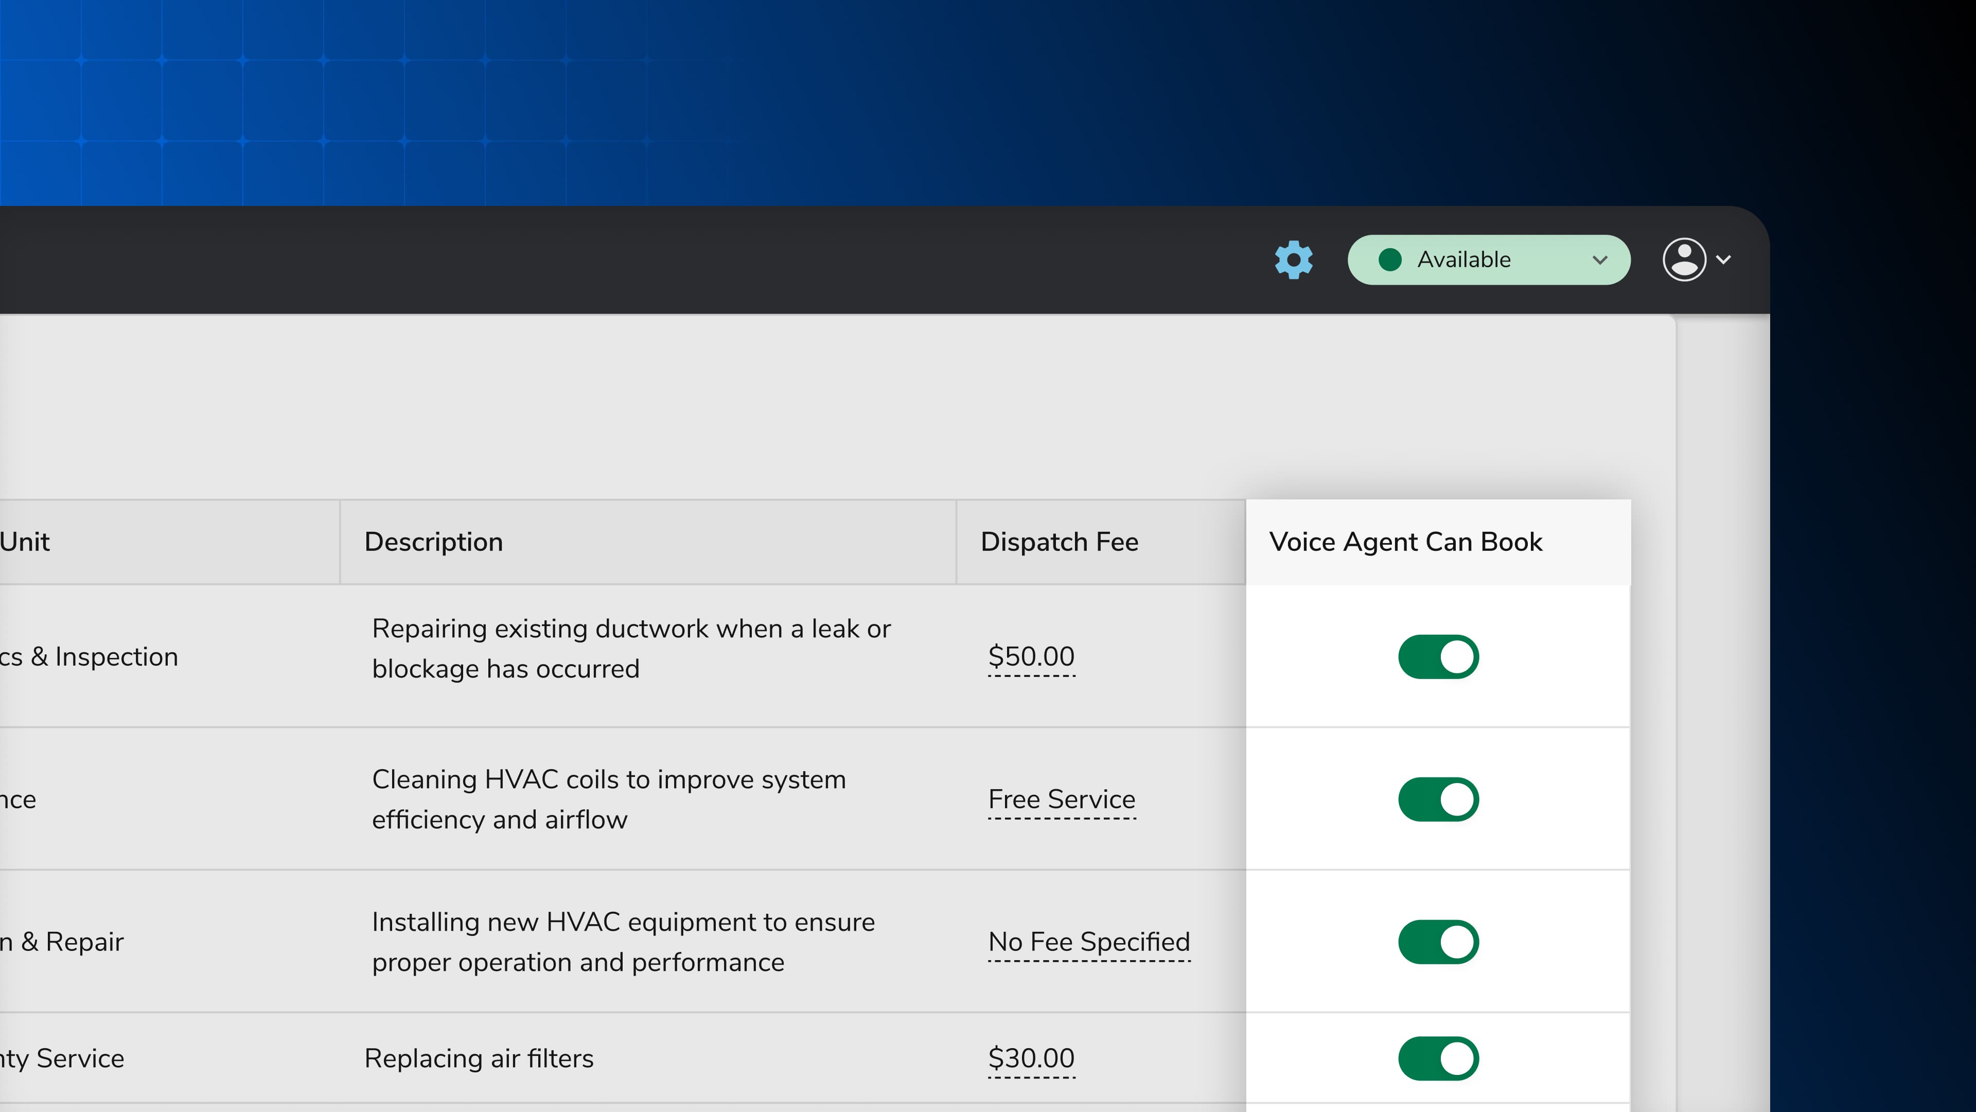Image resolution: width=1976 pixels, height=1112 pixels.
Task: Click the Description column header
Action: coord(433,543)
